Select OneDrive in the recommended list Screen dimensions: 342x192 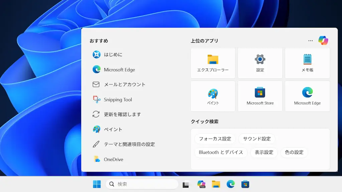coord(114,159)
